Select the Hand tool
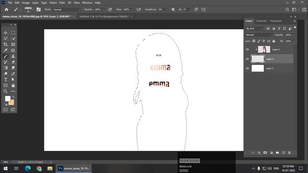 (13, 86)
